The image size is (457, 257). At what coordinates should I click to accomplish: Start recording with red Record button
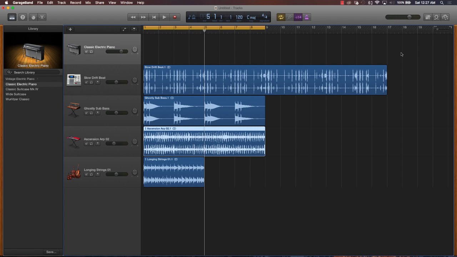point(175,17)
